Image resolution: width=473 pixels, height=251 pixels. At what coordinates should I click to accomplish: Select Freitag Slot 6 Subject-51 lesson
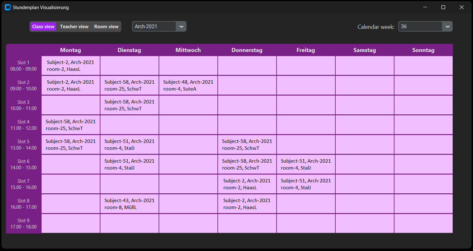306,164
